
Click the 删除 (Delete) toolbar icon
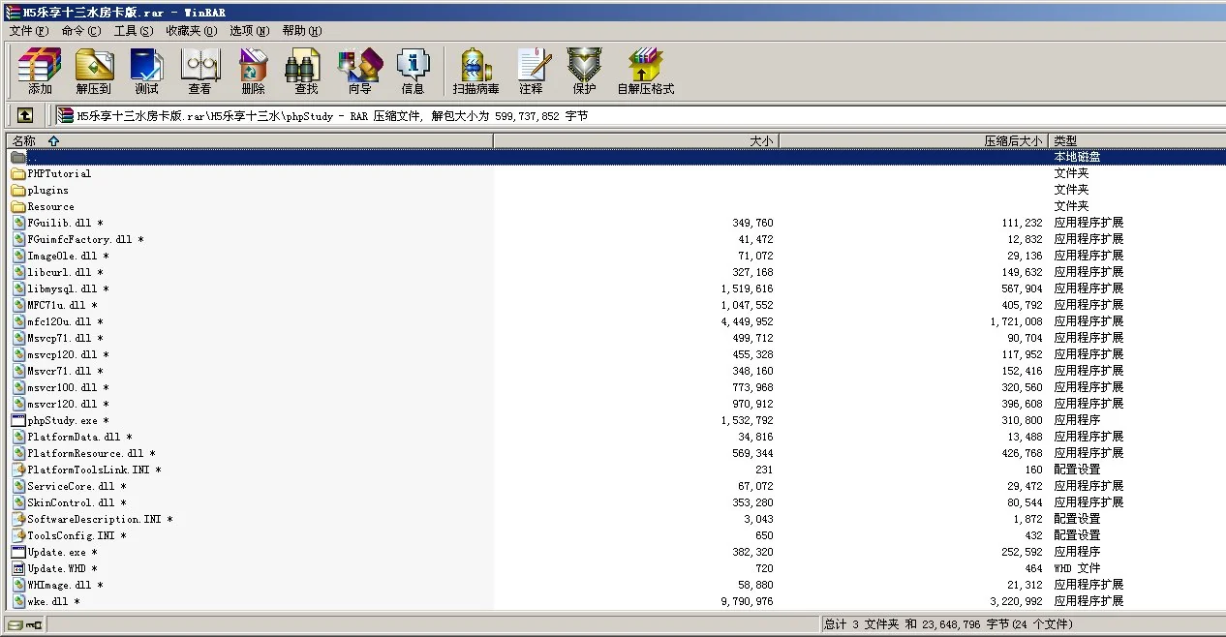click(253, 72)
